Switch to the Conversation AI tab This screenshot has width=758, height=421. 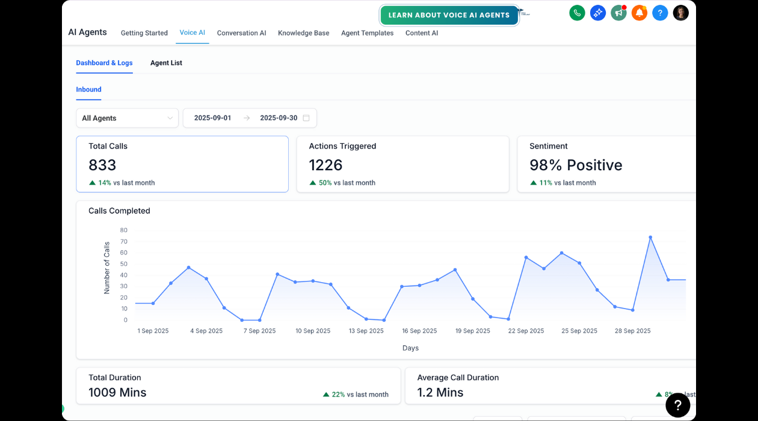[241, 33]
